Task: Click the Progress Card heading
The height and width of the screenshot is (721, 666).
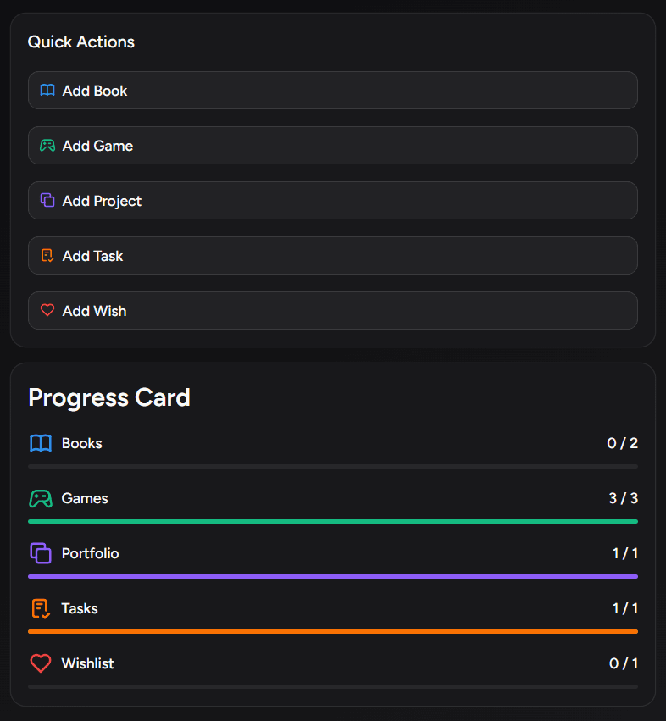Action: point(109,397)
